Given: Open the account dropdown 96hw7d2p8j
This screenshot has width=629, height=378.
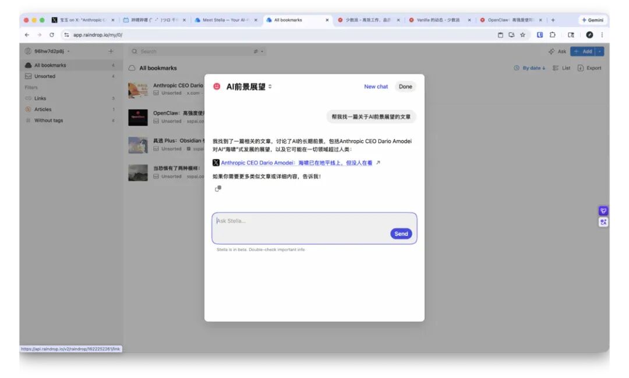Looking at the screenshot, I should click(47, 51).
